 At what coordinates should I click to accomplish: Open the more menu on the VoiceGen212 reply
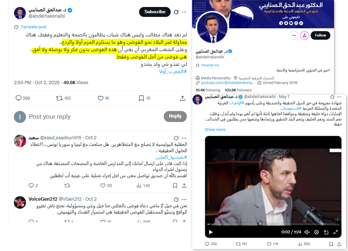coord(184,200)
